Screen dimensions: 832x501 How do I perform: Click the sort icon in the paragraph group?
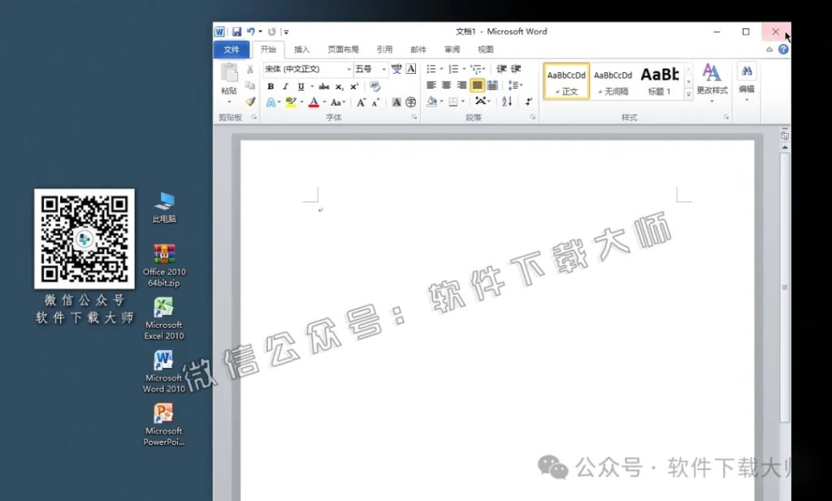click(x=508, y=102)
